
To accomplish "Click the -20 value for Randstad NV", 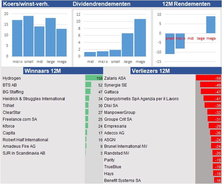I will [x=218, y=153].
